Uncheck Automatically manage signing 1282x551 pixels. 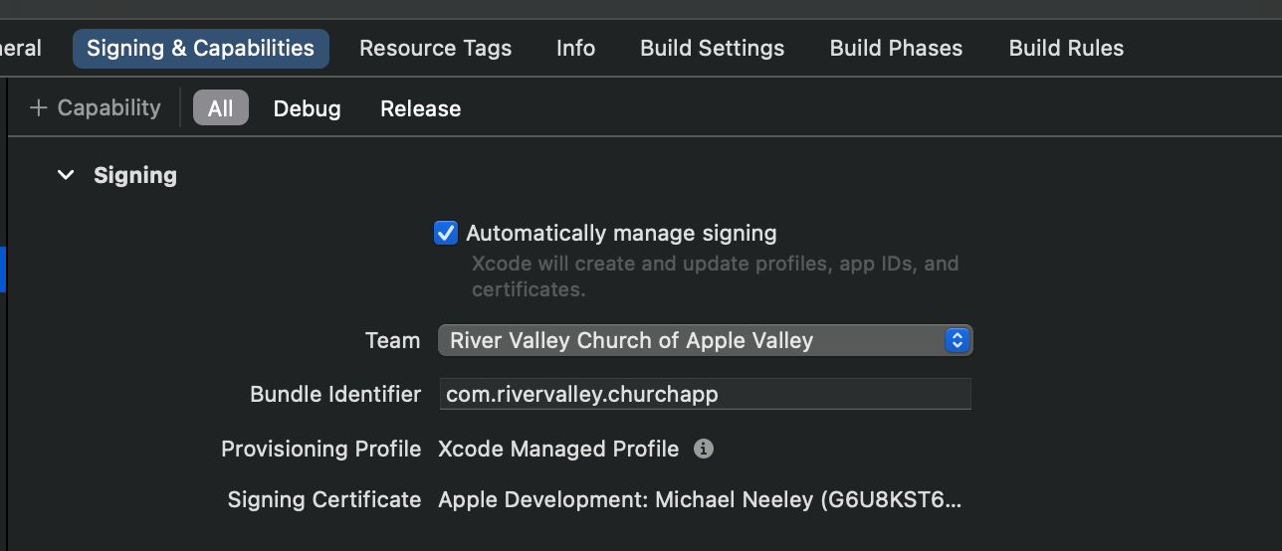pyautogui.click(x=446, y=234)
